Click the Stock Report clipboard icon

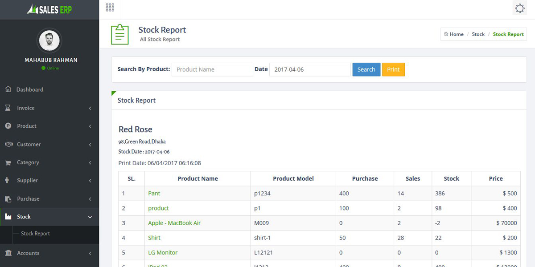tap(119, 34)
